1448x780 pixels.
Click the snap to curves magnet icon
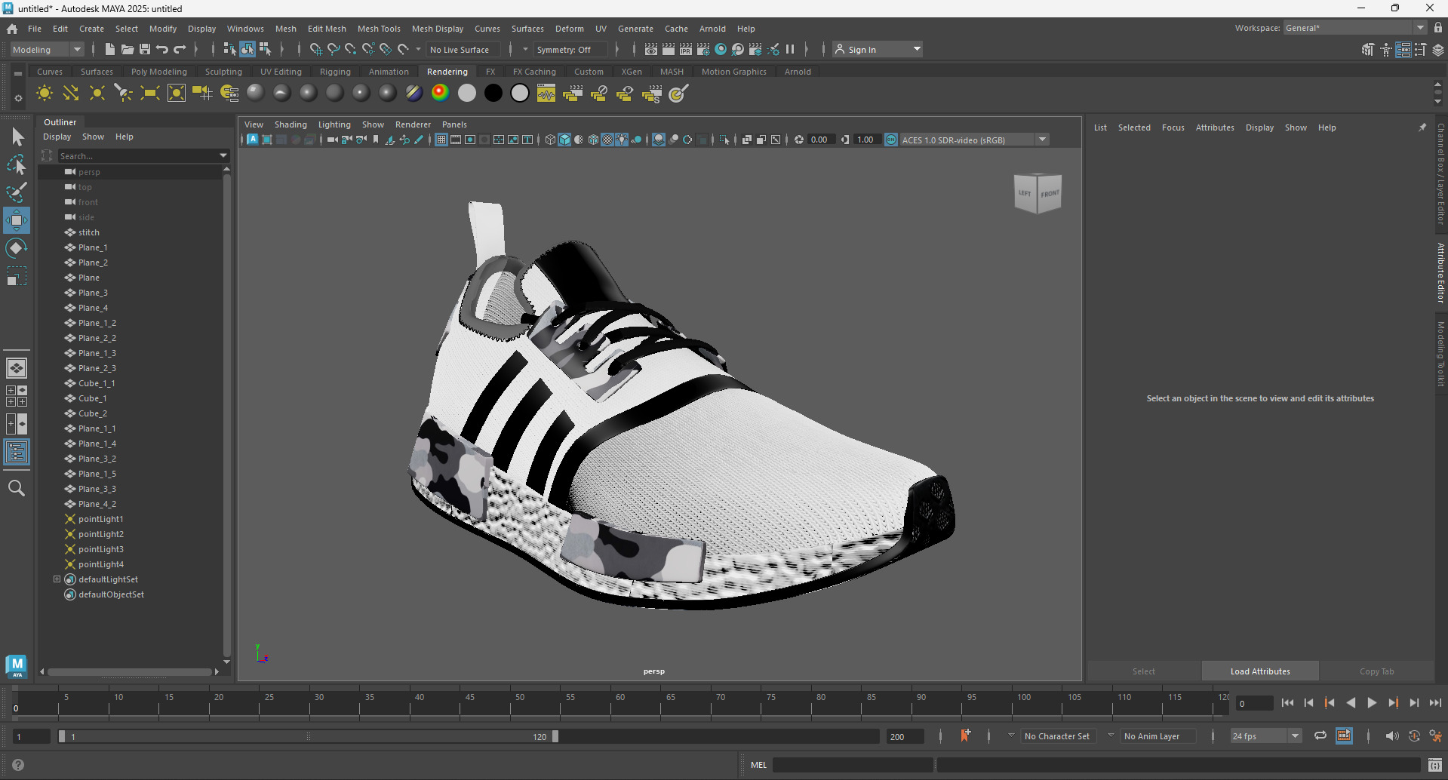(x=334, y=49)
